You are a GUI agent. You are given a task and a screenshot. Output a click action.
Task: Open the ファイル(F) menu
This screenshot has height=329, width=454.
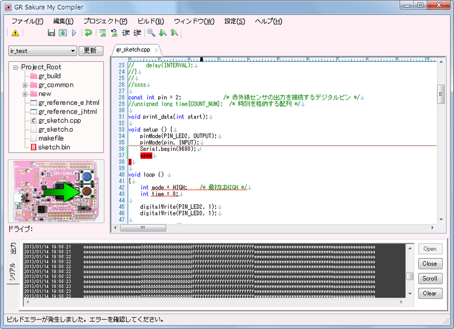[x=27, y=21]
